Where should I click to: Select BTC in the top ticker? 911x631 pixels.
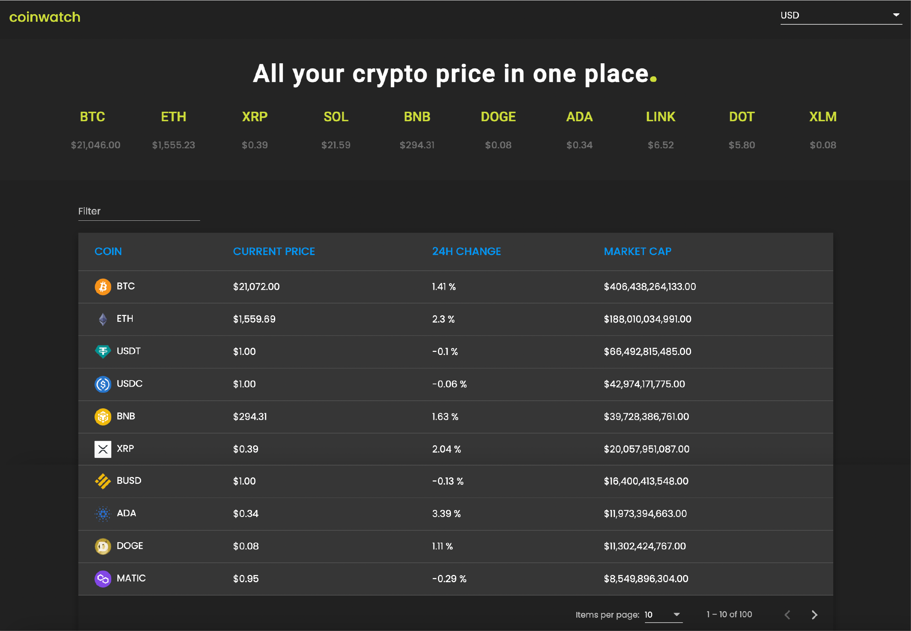coord(93,117)
